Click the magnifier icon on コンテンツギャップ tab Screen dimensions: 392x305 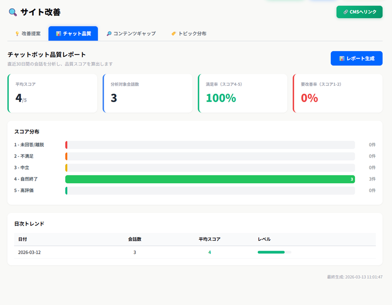pyautogui.click(x=109, y=34)
